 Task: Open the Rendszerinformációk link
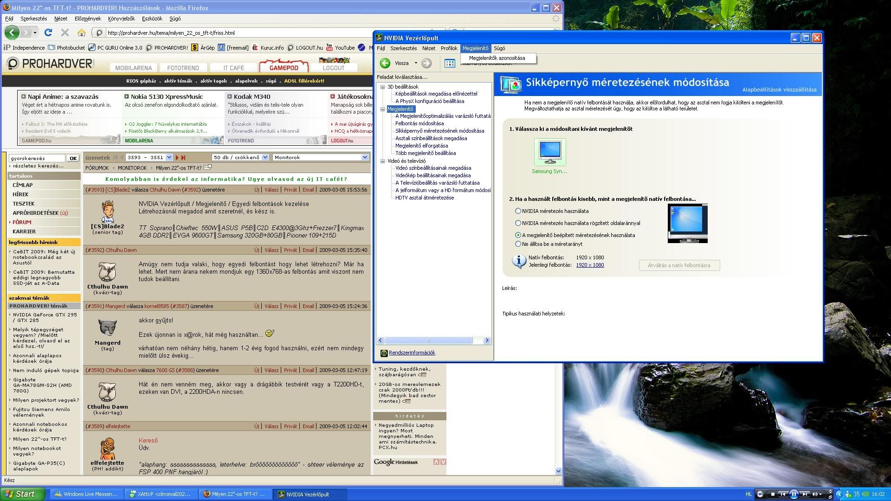tap(412, 353)
